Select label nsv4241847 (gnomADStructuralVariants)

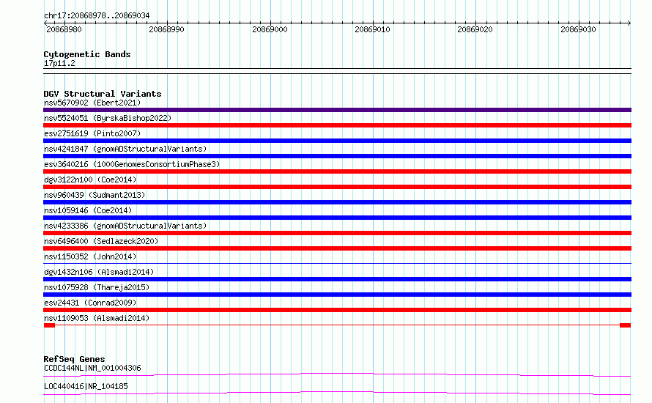pyautogui.click(x=125, y=149)
